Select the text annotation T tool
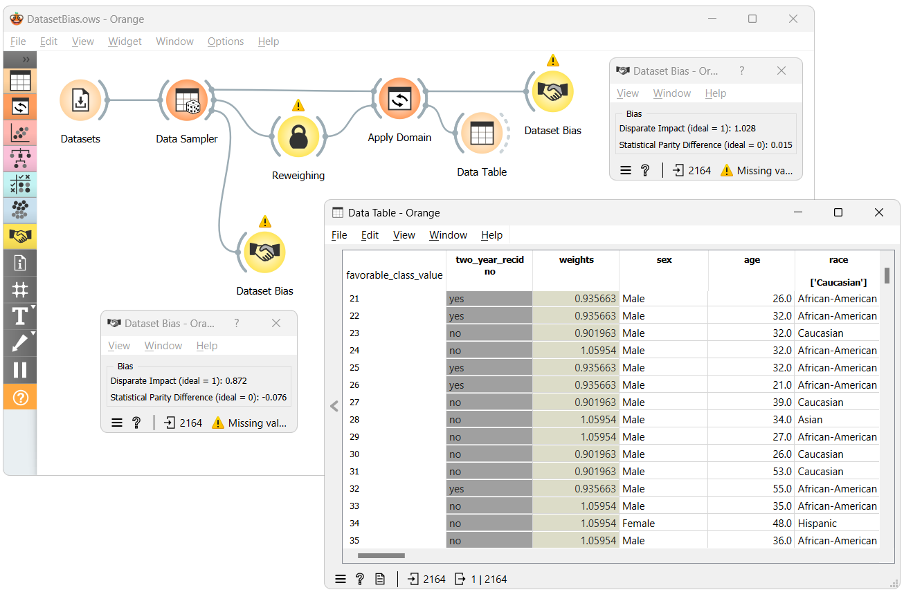 click(x=20, y=316)
